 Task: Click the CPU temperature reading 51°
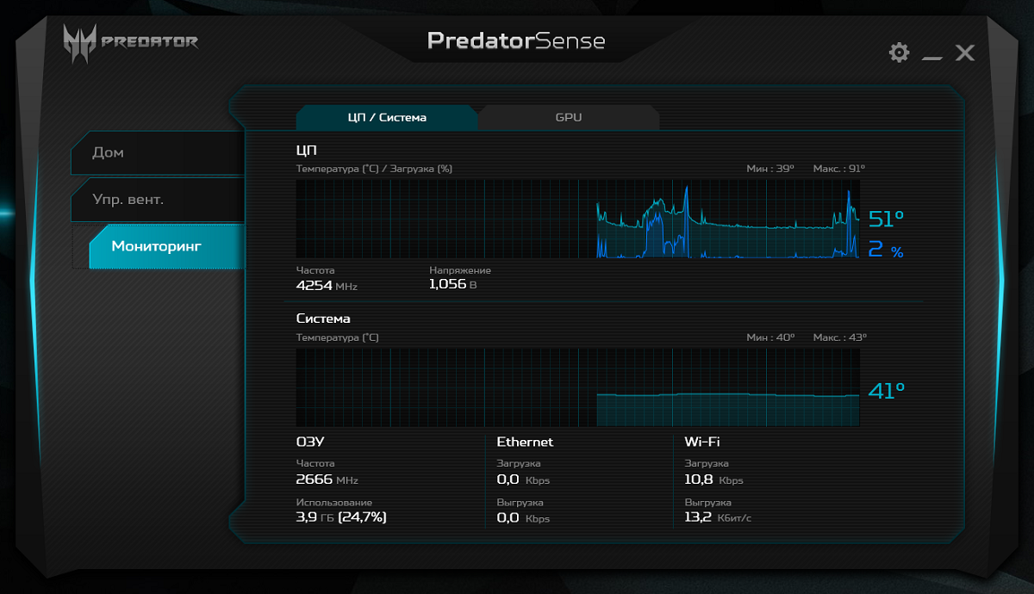887,219
